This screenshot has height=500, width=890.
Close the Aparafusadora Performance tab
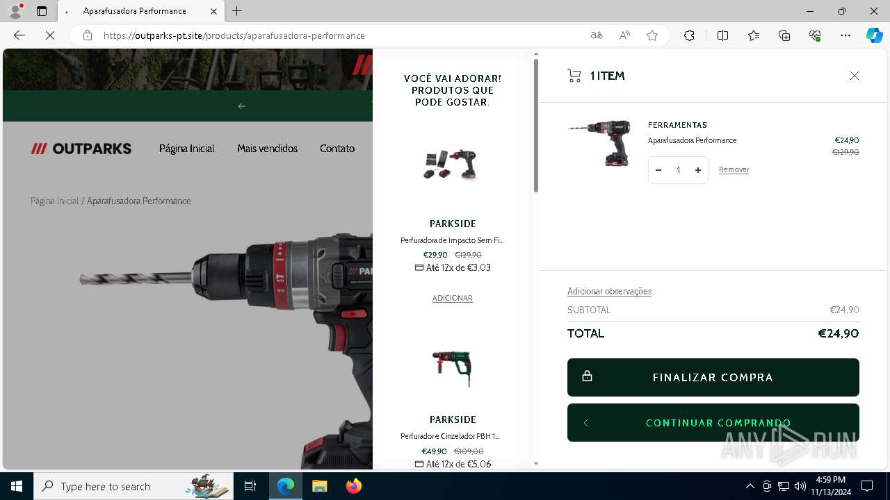click(213, 11)
